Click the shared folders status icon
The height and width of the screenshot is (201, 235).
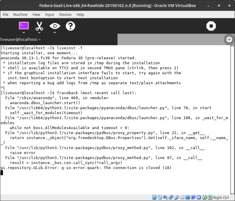pos(182,198)
